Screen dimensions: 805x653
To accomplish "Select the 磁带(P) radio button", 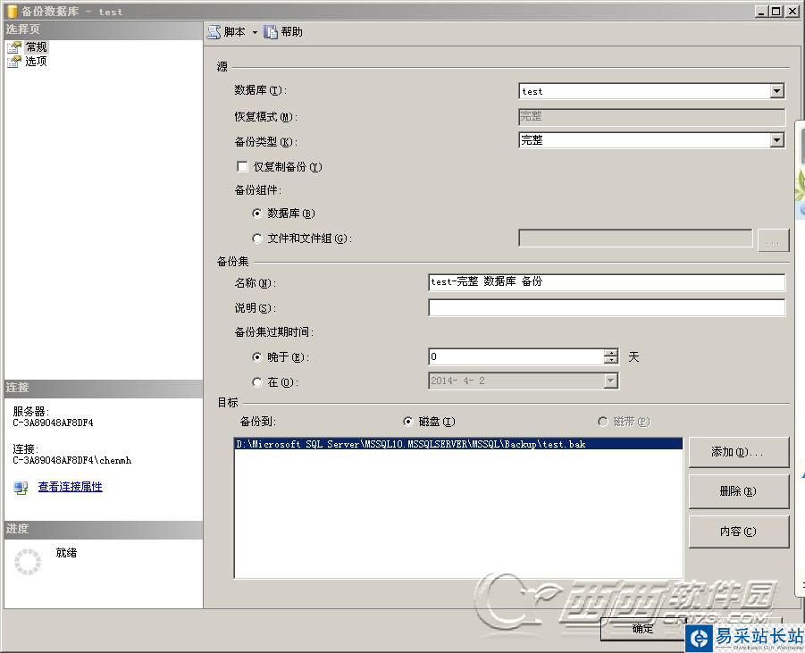I will 603,422.
